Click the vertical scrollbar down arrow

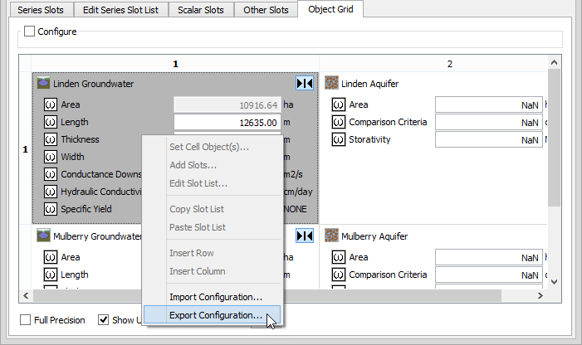click(555, 280)
